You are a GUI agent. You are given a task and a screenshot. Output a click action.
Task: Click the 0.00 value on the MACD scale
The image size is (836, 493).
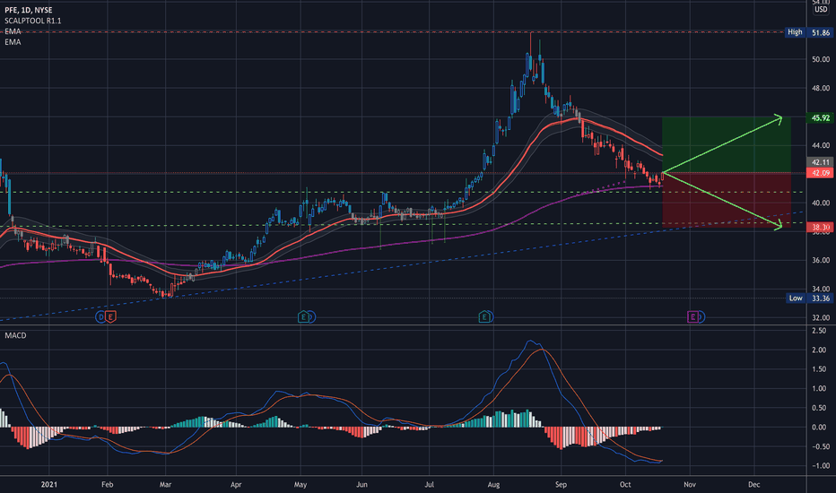(820, 427)
